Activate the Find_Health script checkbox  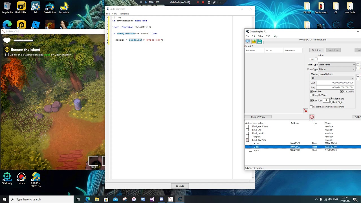(247, 133)
